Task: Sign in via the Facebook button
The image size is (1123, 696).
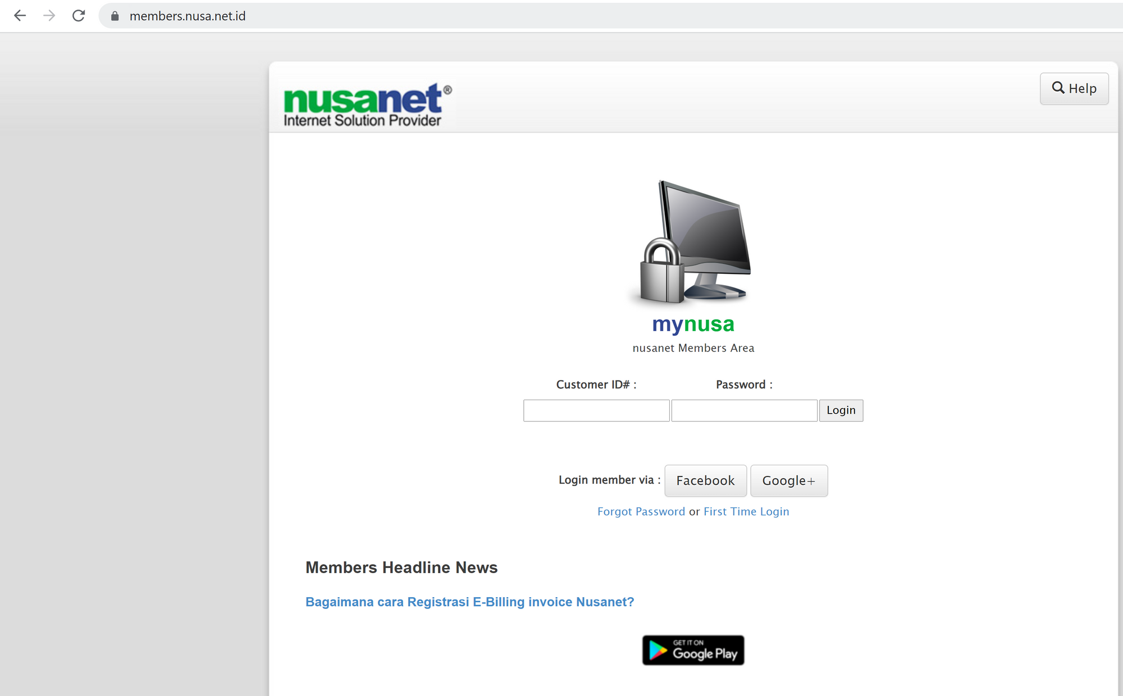Action: pos(706,480)
